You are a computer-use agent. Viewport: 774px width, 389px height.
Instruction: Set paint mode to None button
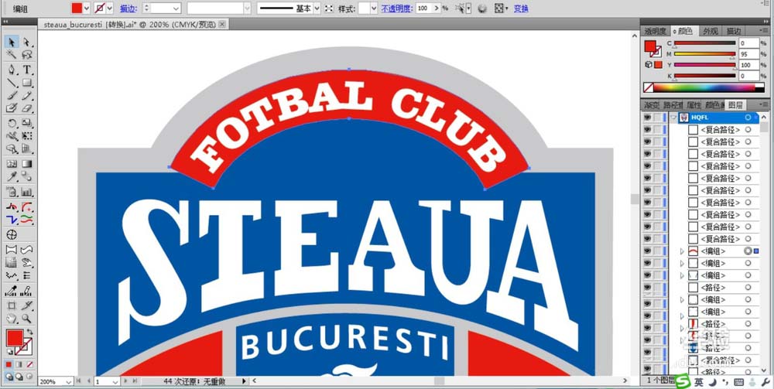pos(29,364)
